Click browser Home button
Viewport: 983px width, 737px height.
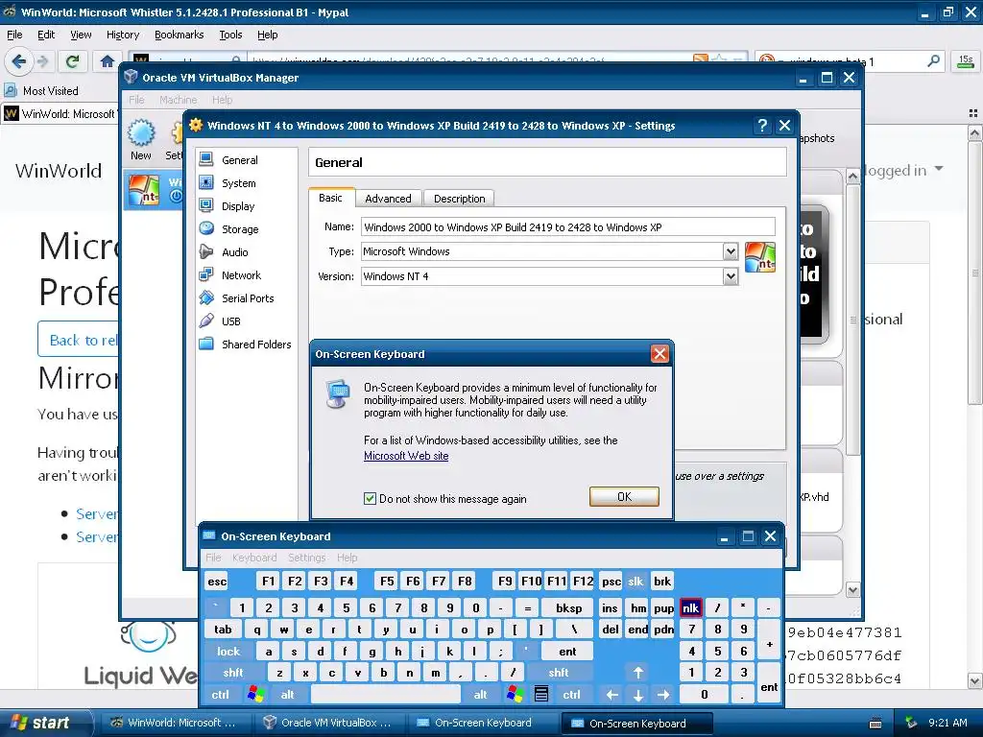(108, 61)
